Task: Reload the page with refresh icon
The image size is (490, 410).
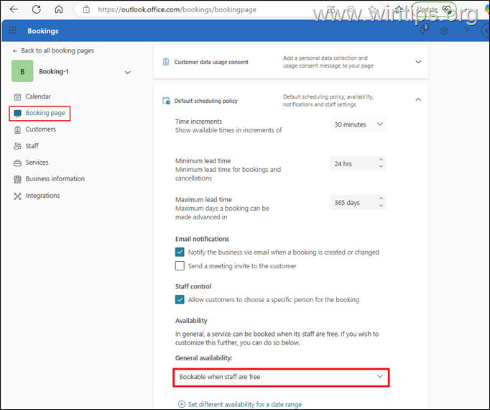Action: point(37,9)
